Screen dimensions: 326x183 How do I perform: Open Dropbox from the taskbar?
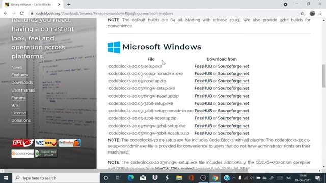click(x=155, y=178)
